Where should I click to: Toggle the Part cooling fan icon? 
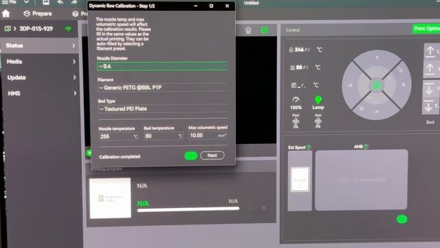pos(296,121)
